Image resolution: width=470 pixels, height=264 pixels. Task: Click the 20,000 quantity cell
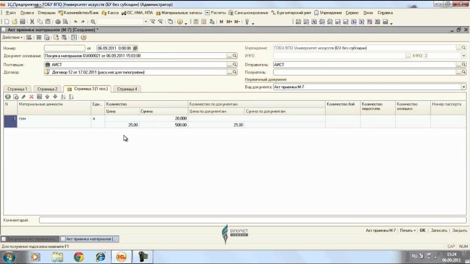point(147,118)
